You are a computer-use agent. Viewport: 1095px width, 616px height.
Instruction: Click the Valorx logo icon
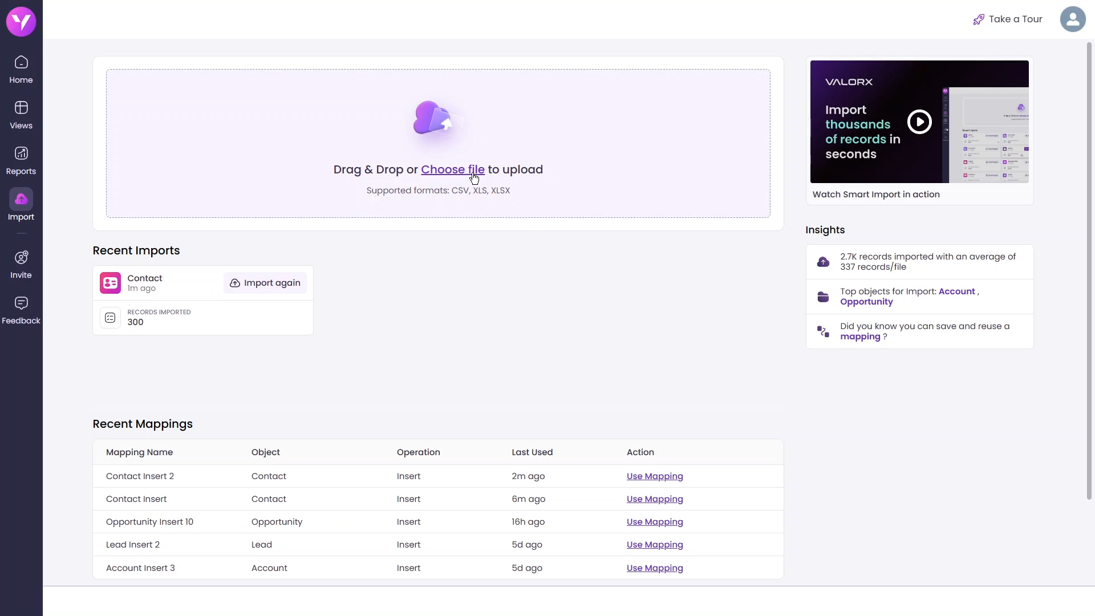(x=21, y=22)
